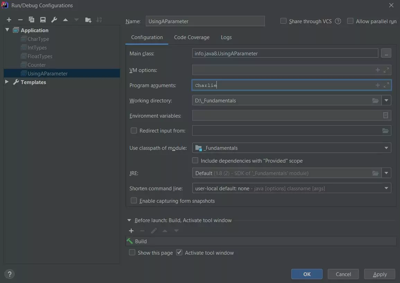Viewport: 400px width, 283px height.
Task: Click the Remove Configuration minus icon
Action: 20,20
